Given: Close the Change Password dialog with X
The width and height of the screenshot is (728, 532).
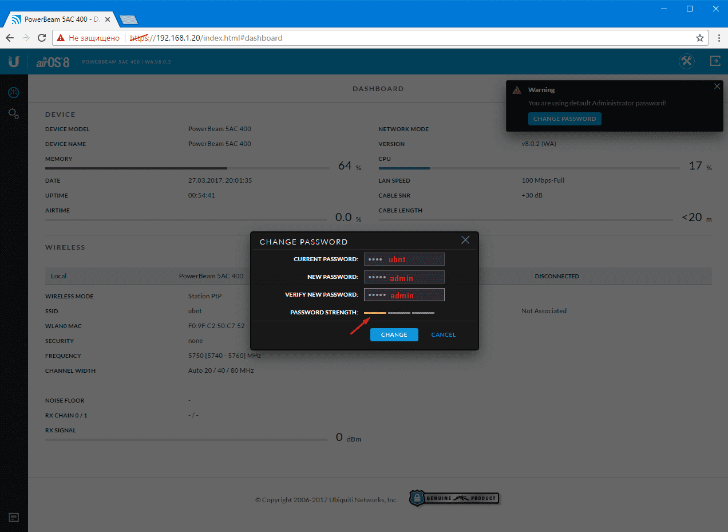Looking at the screenshot, I should click(x=465, y=241).
